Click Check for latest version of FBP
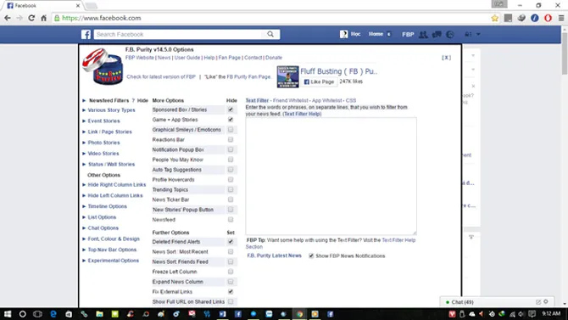The height and width of the screenshot is (320, 568). tap(161, 77)
